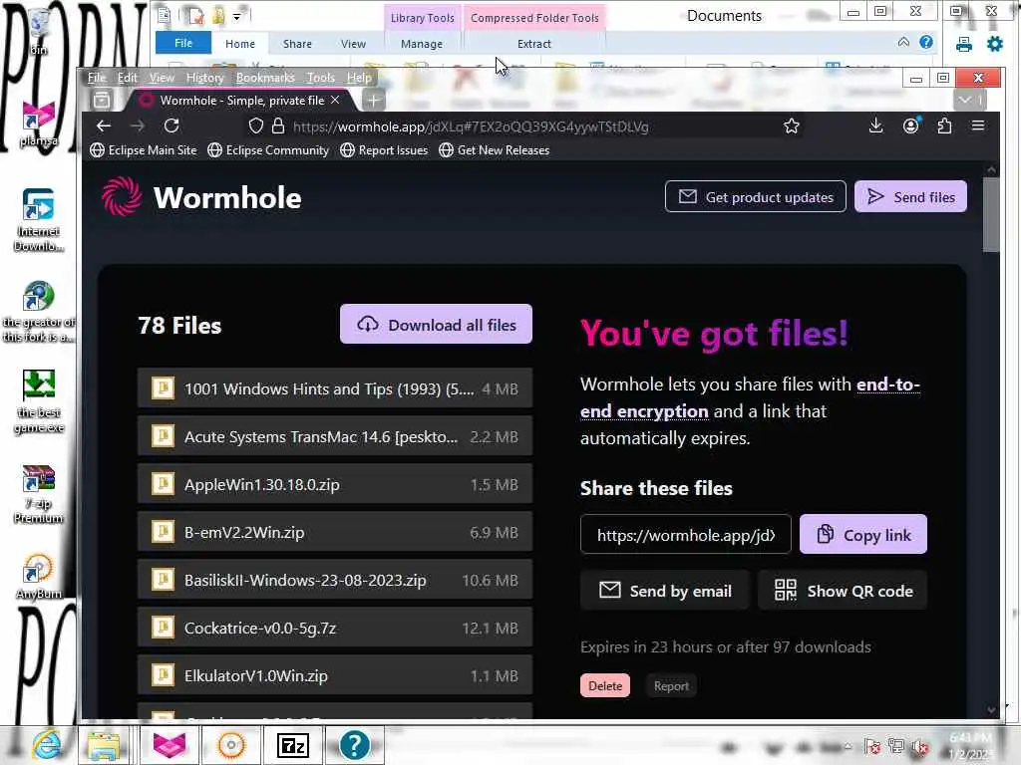
Task: Click Get product updates button
Action: [756, 196]
